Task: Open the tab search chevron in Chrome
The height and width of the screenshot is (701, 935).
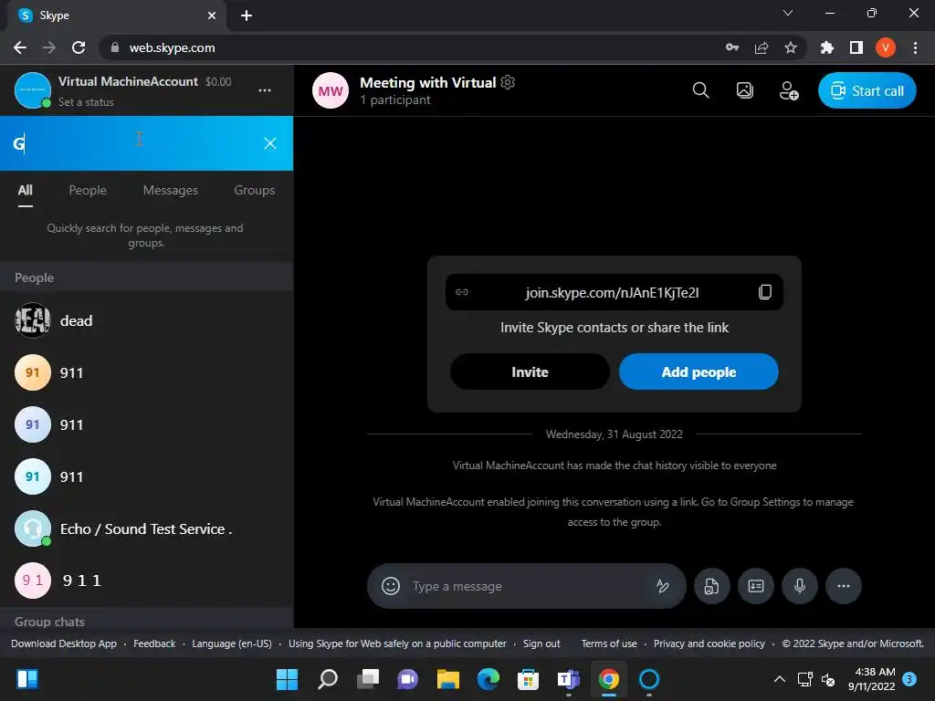Action: point(788,13)
